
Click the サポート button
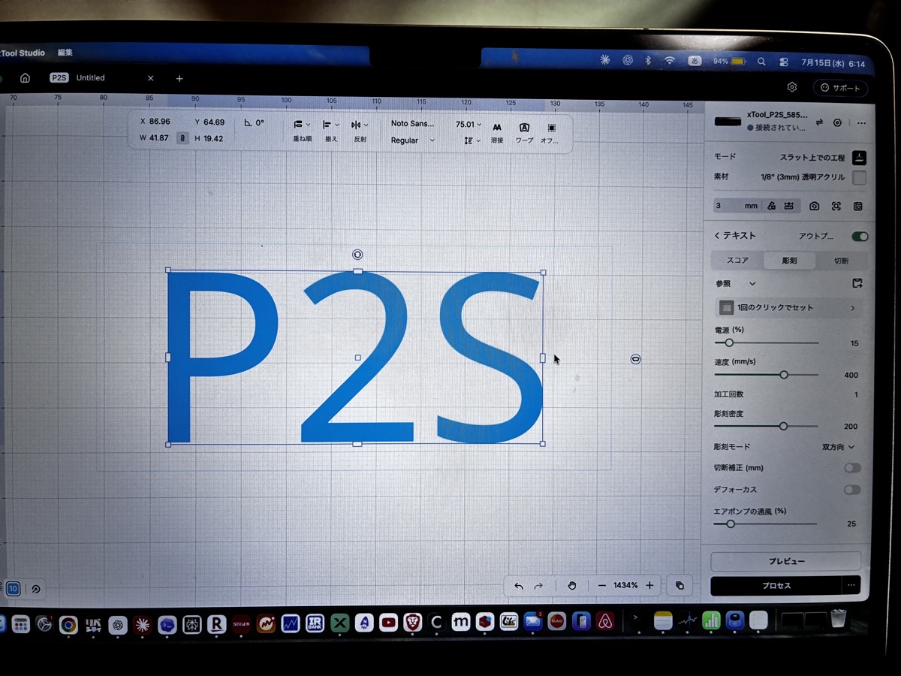point(841,88)
